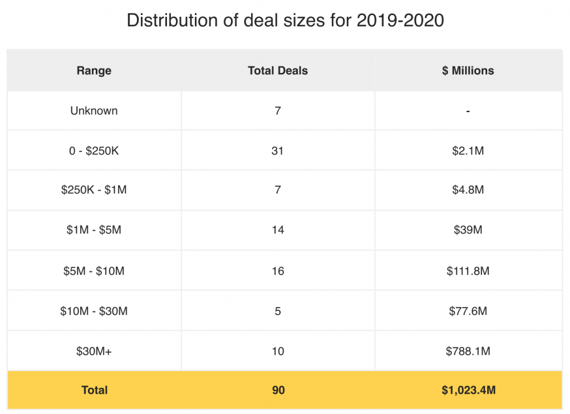Click the chart title Distribution of deal sizes
Viewport: 570px width, 414px height.
286,21
